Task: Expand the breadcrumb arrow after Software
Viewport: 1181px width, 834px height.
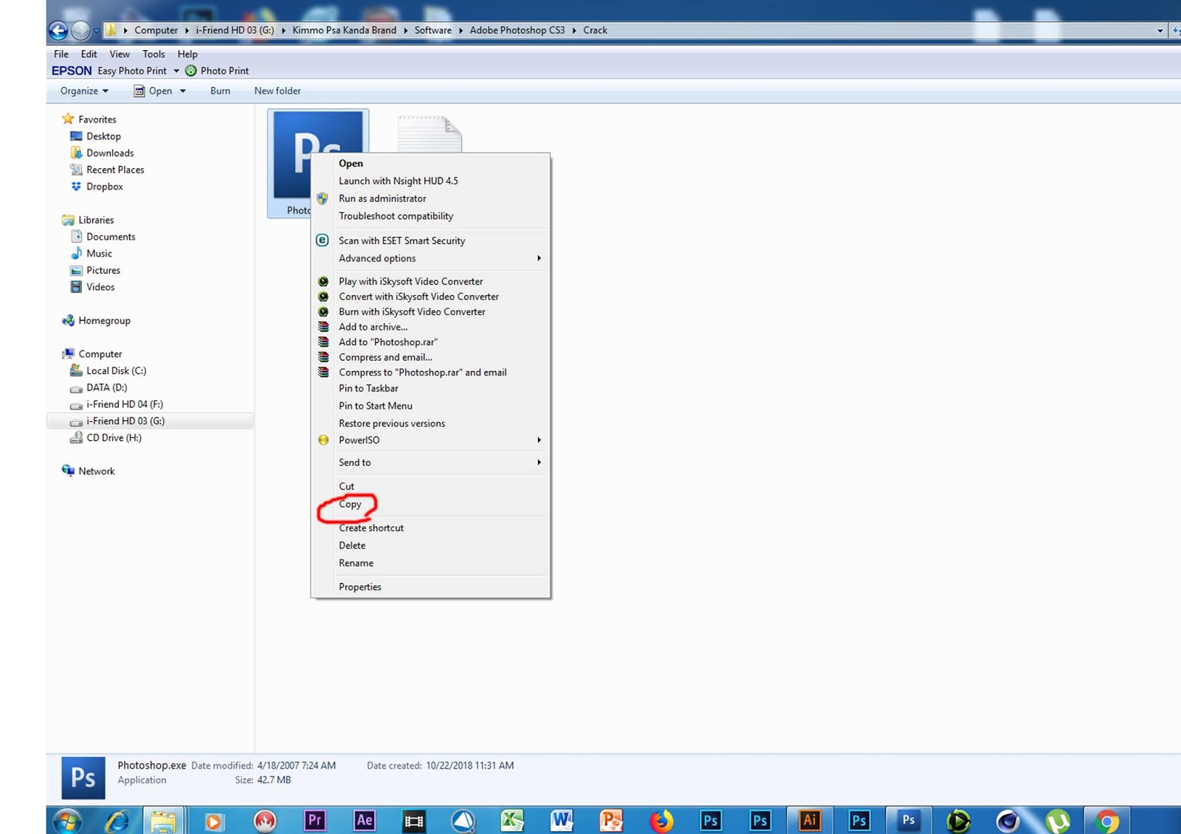Action: [461, 30]
